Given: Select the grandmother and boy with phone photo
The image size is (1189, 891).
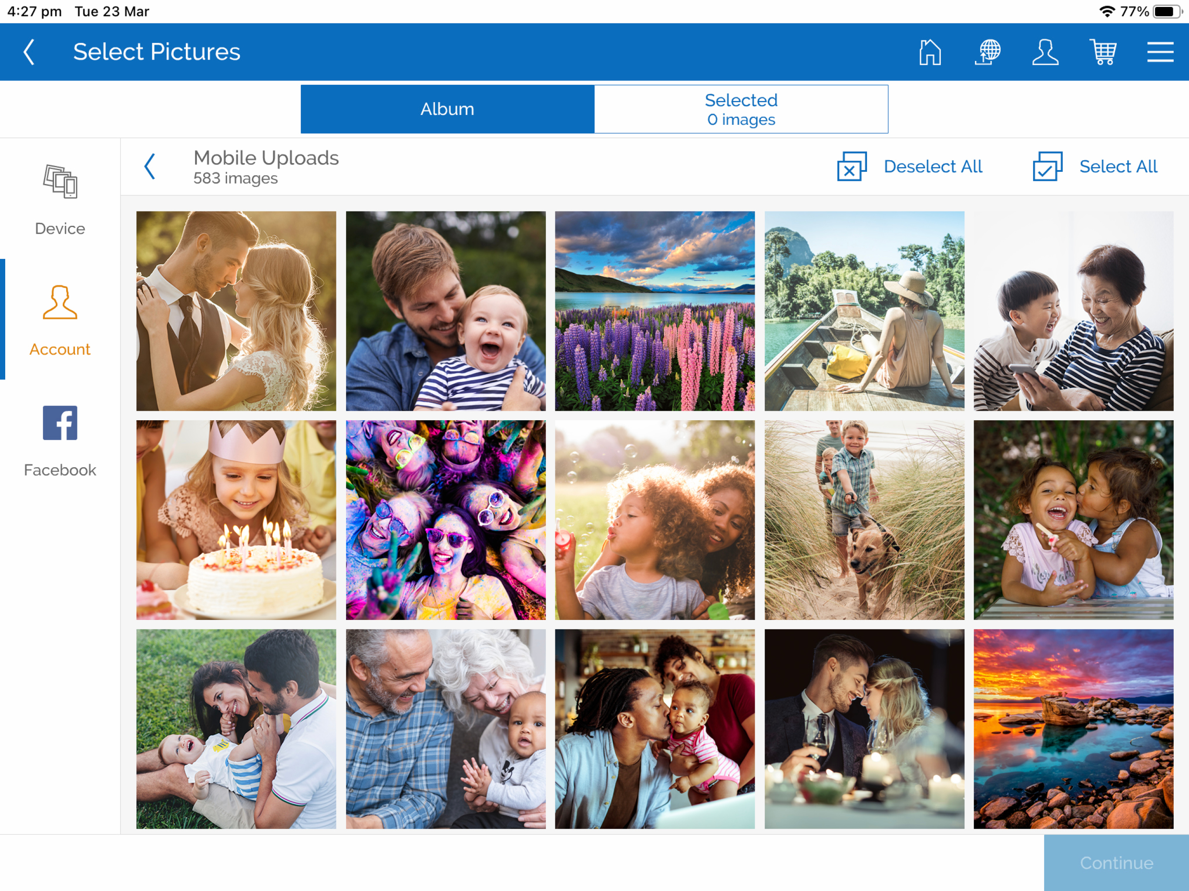Looking at the screenshot, I should (x=1073, y=311).
